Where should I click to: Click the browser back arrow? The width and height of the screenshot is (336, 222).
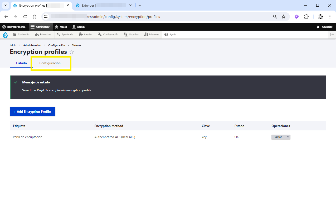coord(6,17)
